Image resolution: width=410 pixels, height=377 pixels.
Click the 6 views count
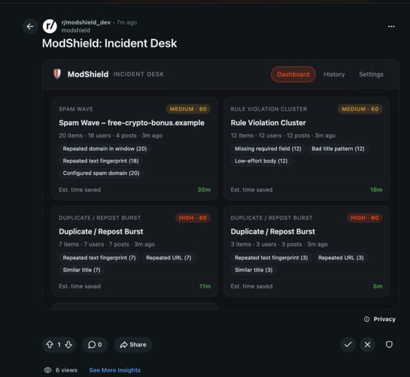(x=66, y=370)
